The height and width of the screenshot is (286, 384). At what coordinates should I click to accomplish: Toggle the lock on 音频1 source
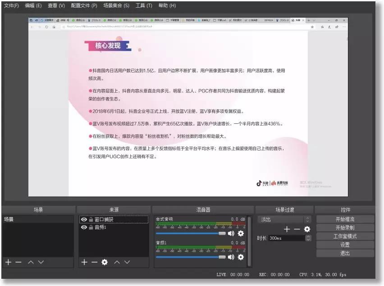91,227
